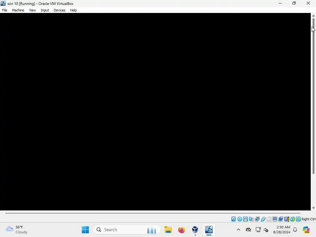
Task: Open the View menu
Action: (32, 10)
